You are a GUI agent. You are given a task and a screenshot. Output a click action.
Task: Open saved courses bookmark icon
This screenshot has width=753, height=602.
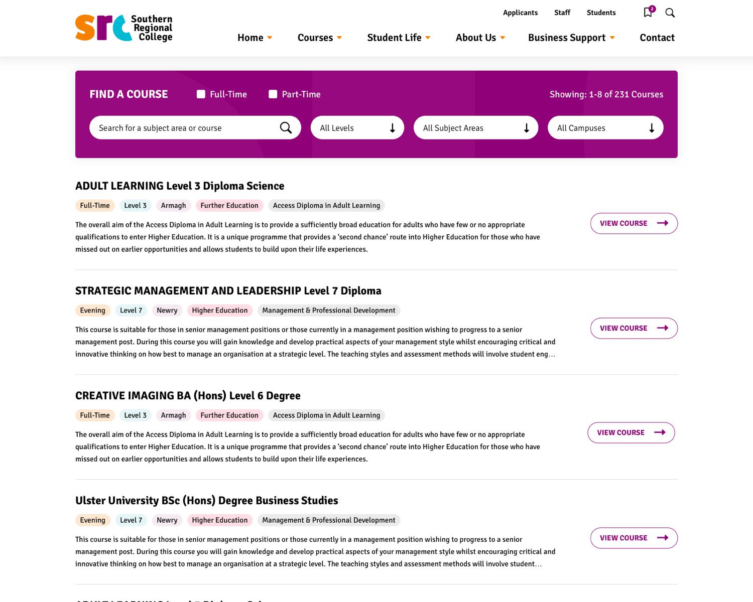pyautogui.click(x=648, y=13)
